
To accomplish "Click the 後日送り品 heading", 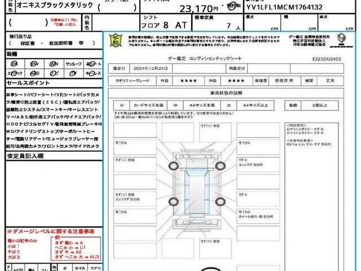I will (20, 36).
